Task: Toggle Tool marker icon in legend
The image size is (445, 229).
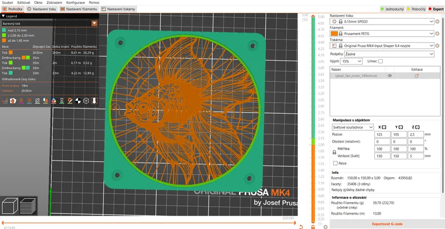Action: (x=95, y=101)
